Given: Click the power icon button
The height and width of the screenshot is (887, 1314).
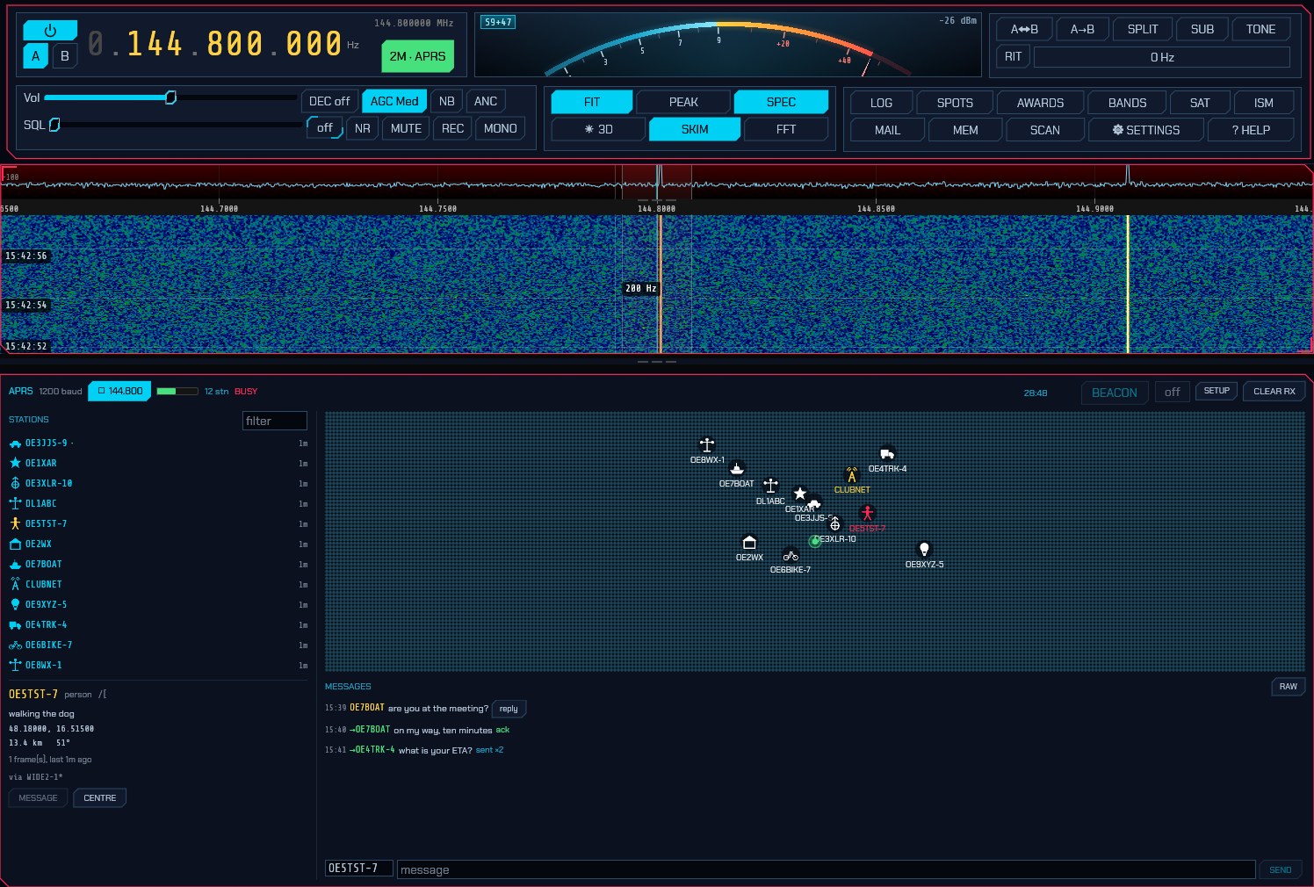Looking at the screenshot, I should (x=50, y=31).
